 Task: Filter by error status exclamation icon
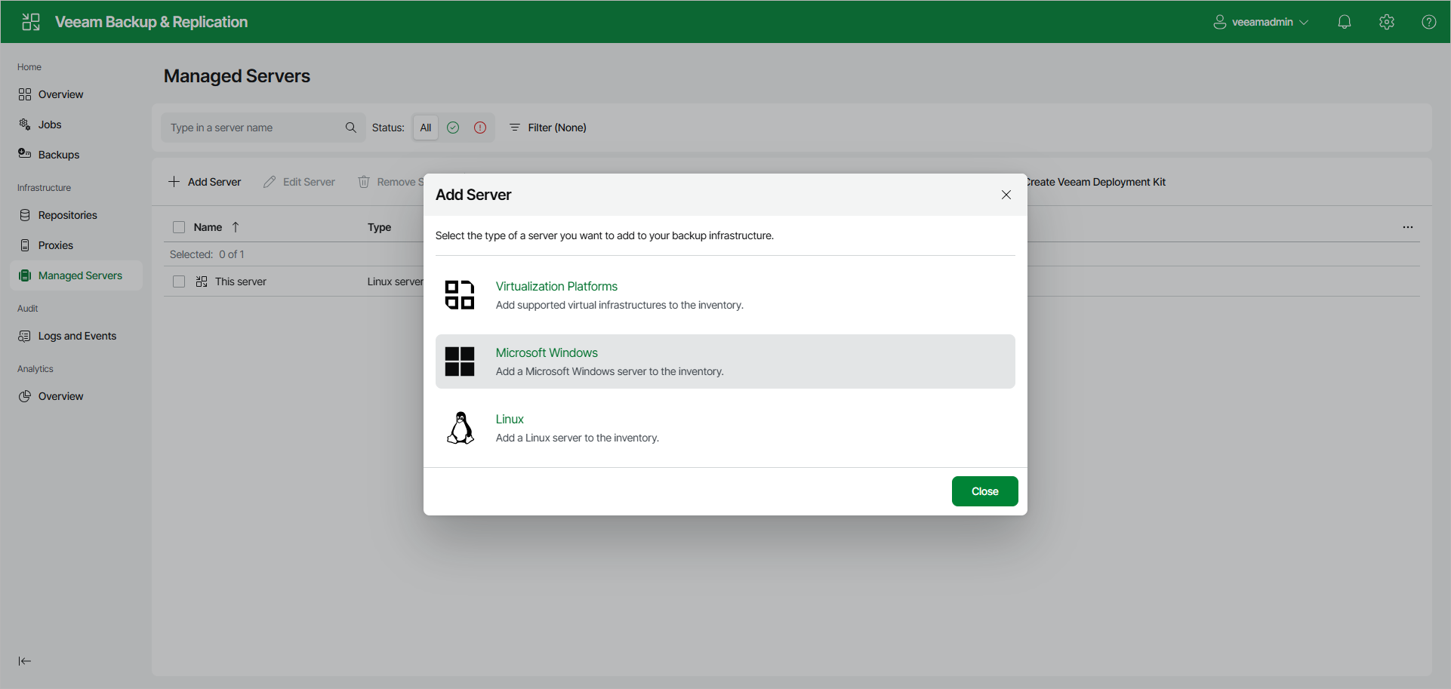[x=480, y=128]
